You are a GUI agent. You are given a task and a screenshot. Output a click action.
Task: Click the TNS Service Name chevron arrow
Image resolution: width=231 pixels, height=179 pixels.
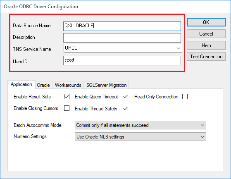pyautogui.click(x=179, y=48)
